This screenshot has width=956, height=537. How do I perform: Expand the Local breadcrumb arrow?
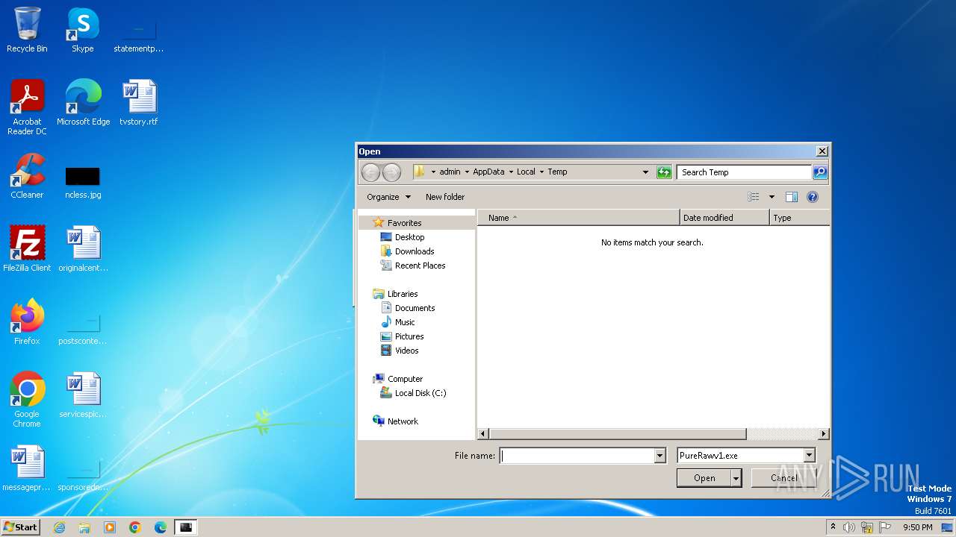pos(541,172)
